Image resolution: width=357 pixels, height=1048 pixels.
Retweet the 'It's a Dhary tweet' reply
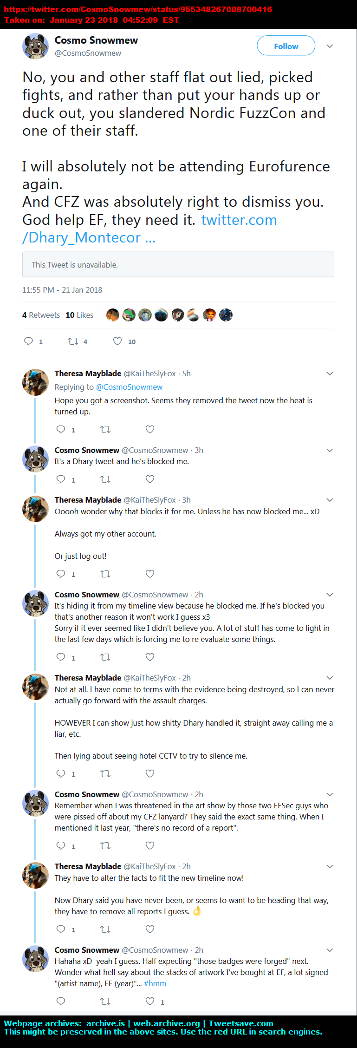point(105,479)
